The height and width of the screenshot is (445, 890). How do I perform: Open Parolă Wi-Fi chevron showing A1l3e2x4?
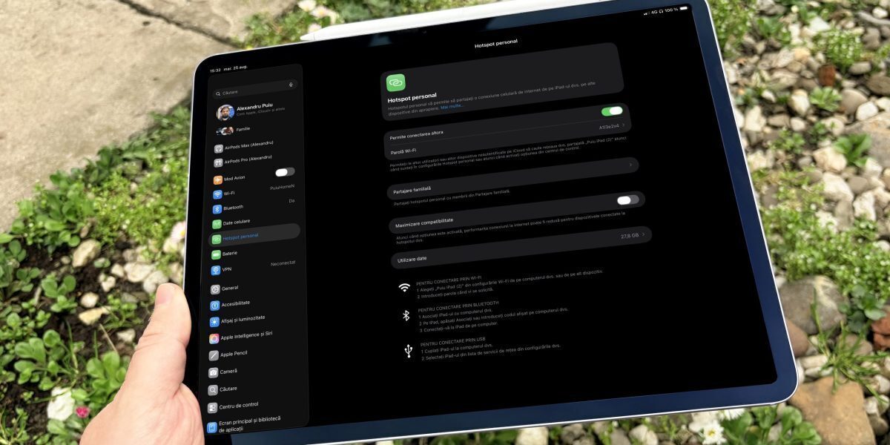pyautogui.click(x=623, y=125)
